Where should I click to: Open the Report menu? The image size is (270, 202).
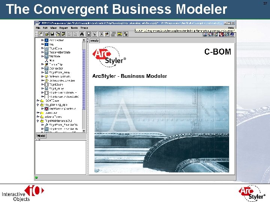click(63, 28)
